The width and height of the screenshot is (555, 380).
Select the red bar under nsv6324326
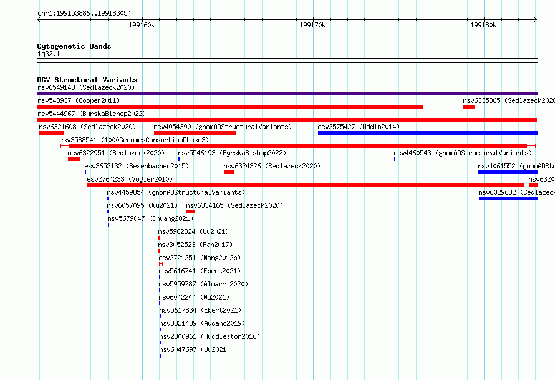229,172
